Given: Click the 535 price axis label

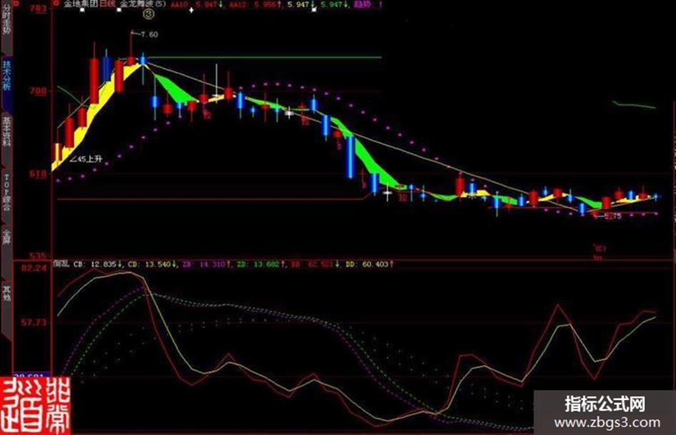Looking at the screenshot, I should point(38,256).
